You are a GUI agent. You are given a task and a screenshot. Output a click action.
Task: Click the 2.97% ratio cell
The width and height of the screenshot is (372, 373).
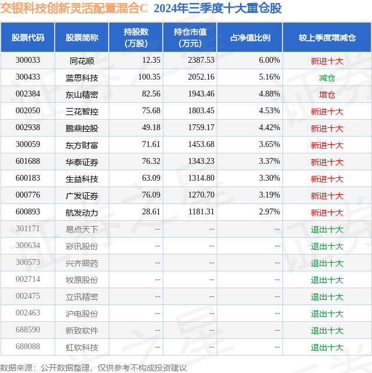[x=270, y=212]
